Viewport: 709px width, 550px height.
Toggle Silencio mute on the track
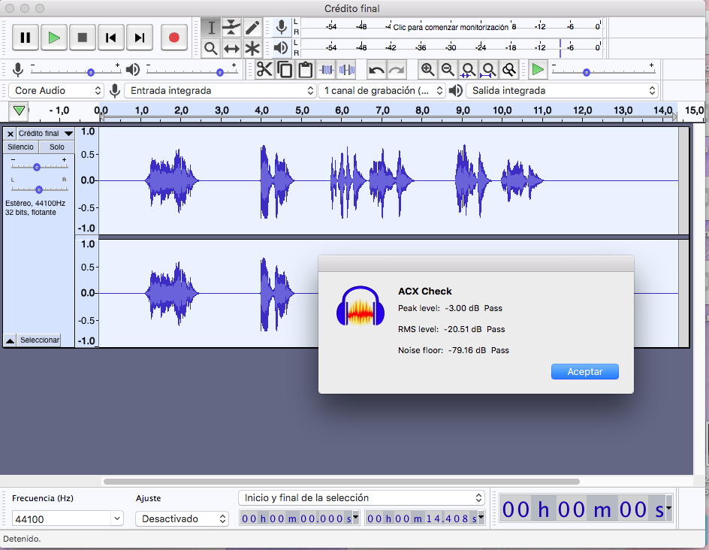21,147
